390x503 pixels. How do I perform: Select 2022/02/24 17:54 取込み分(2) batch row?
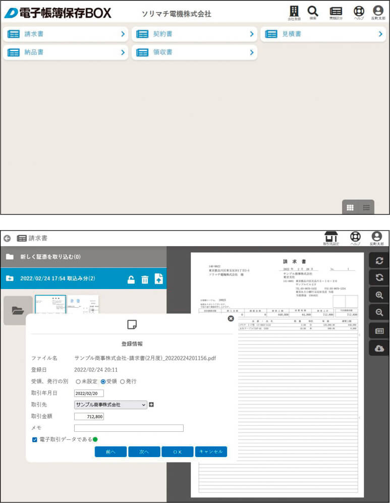coord(83,278)
